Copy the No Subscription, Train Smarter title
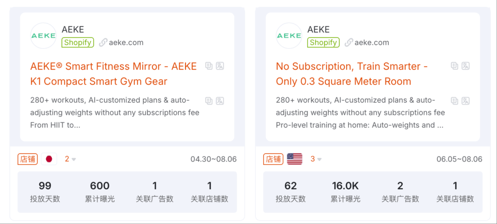Screen dimensions: 497x224 454,66
